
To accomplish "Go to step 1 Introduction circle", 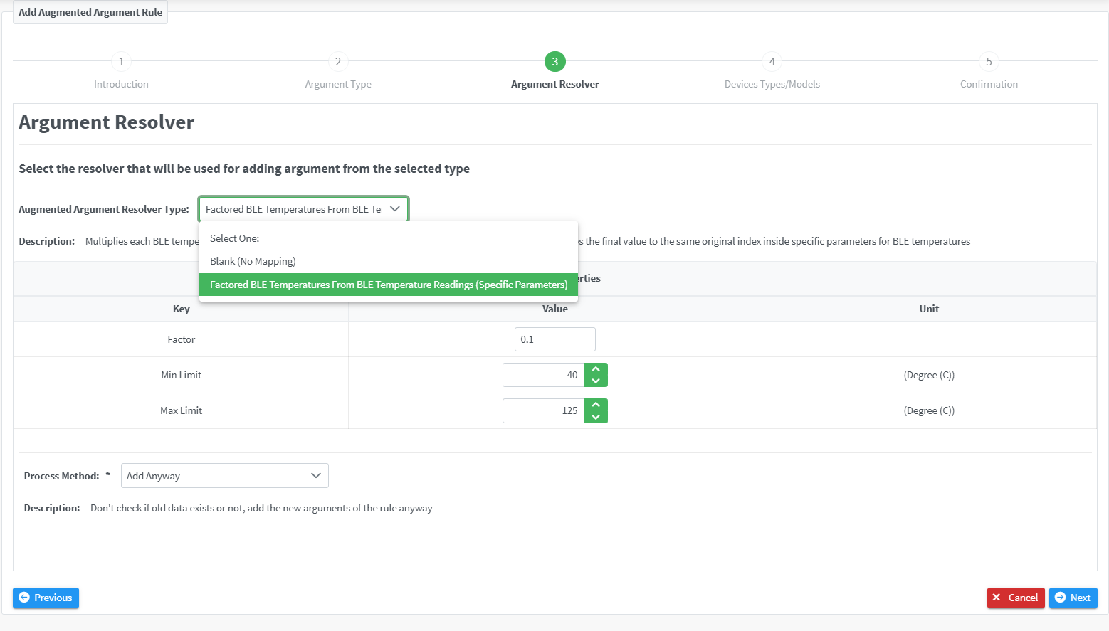I will pyautogui.click(x=121, y=62).
